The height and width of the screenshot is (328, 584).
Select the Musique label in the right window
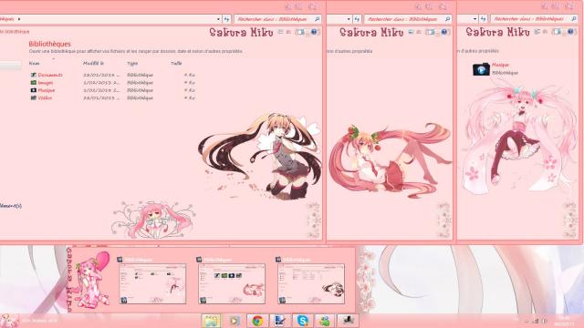(x=500, y=65)
